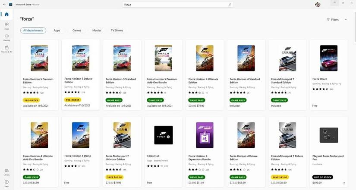Click the external link icon on Playseat card
The height and width of the screenshot is (190, 356).
point(344,183)
